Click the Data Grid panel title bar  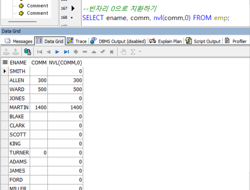(x=125, y=31)
